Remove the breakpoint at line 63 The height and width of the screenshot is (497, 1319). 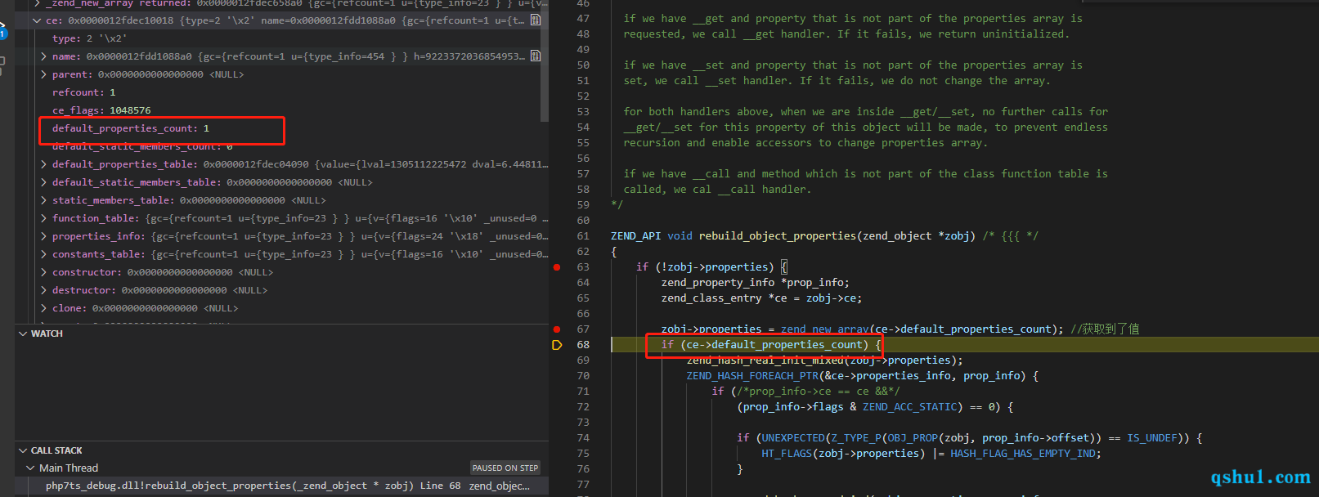[x=557, y=267]
